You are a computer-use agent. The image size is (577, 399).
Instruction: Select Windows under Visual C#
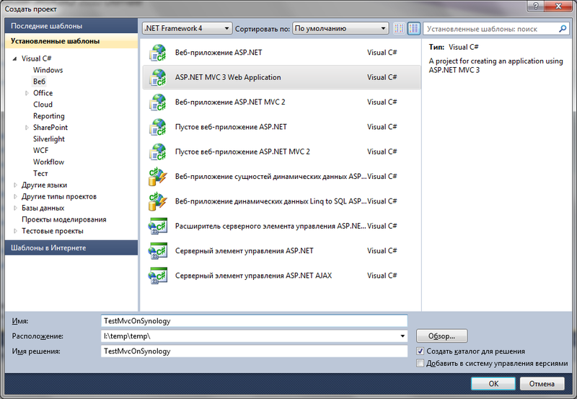click(x=48, y=70)
